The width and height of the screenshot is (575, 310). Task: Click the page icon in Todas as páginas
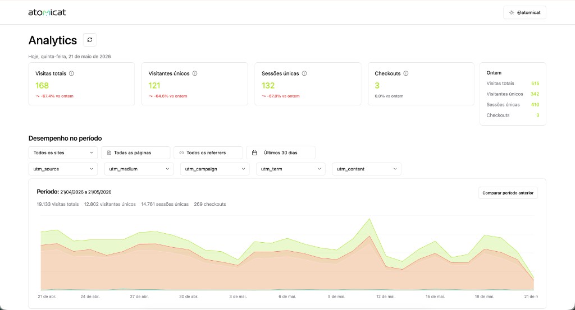click(109, 152)
